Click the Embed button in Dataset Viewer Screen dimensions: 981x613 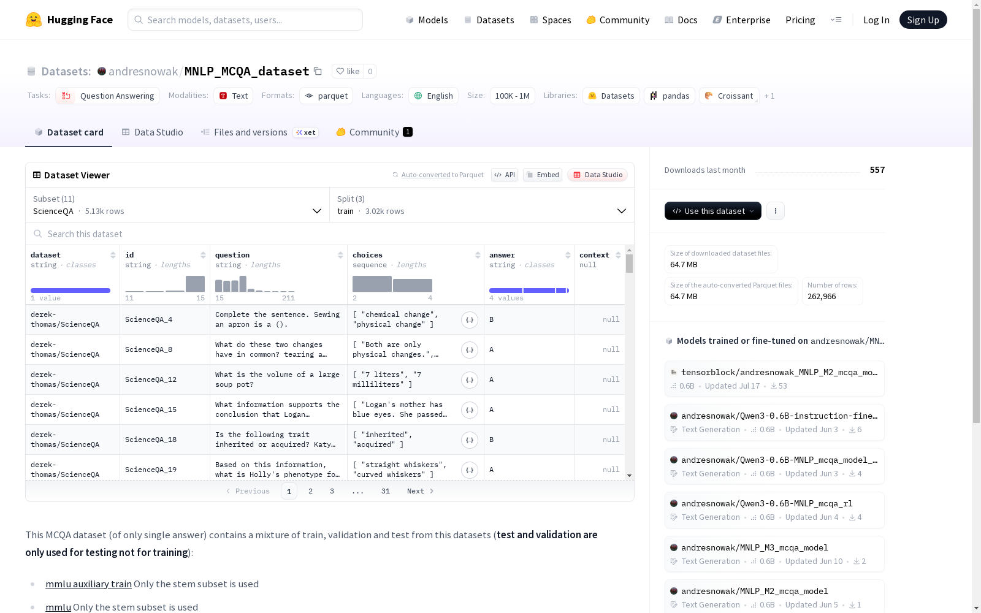click(543, 175)
